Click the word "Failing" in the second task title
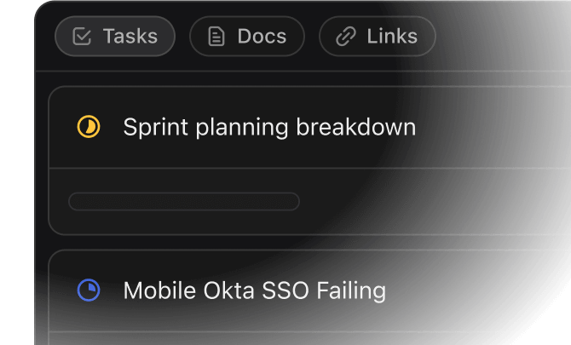This screenshot has width=571, height=345. click(351, 290)
